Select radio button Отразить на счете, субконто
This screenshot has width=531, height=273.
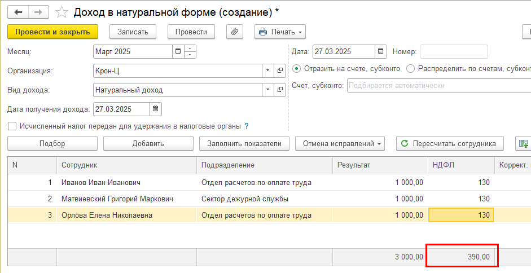297,69
